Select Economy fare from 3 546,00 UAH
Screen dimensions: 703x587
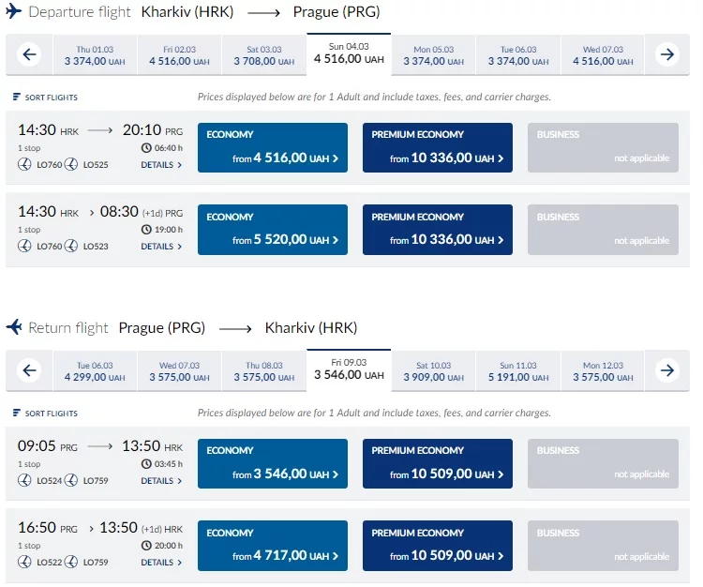pos(273,464)
